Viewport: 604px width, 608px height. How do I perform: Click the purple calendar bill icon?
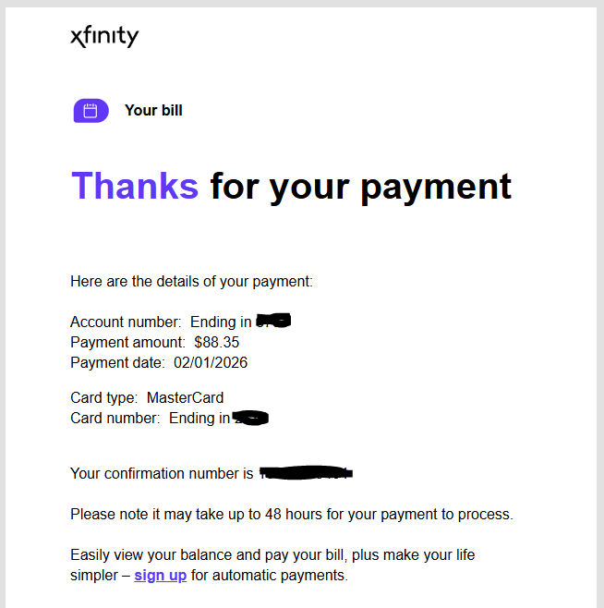pyautogui.click(x=91, y=111)
